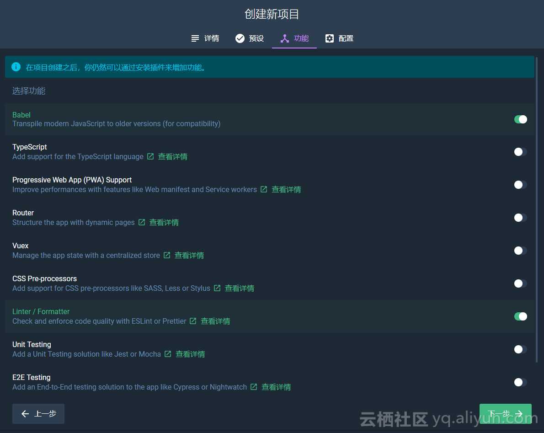Screen dimensions: 544x433
Task: Open 查看详情 link for CSS Pre-processors
Action: point(240,288)
